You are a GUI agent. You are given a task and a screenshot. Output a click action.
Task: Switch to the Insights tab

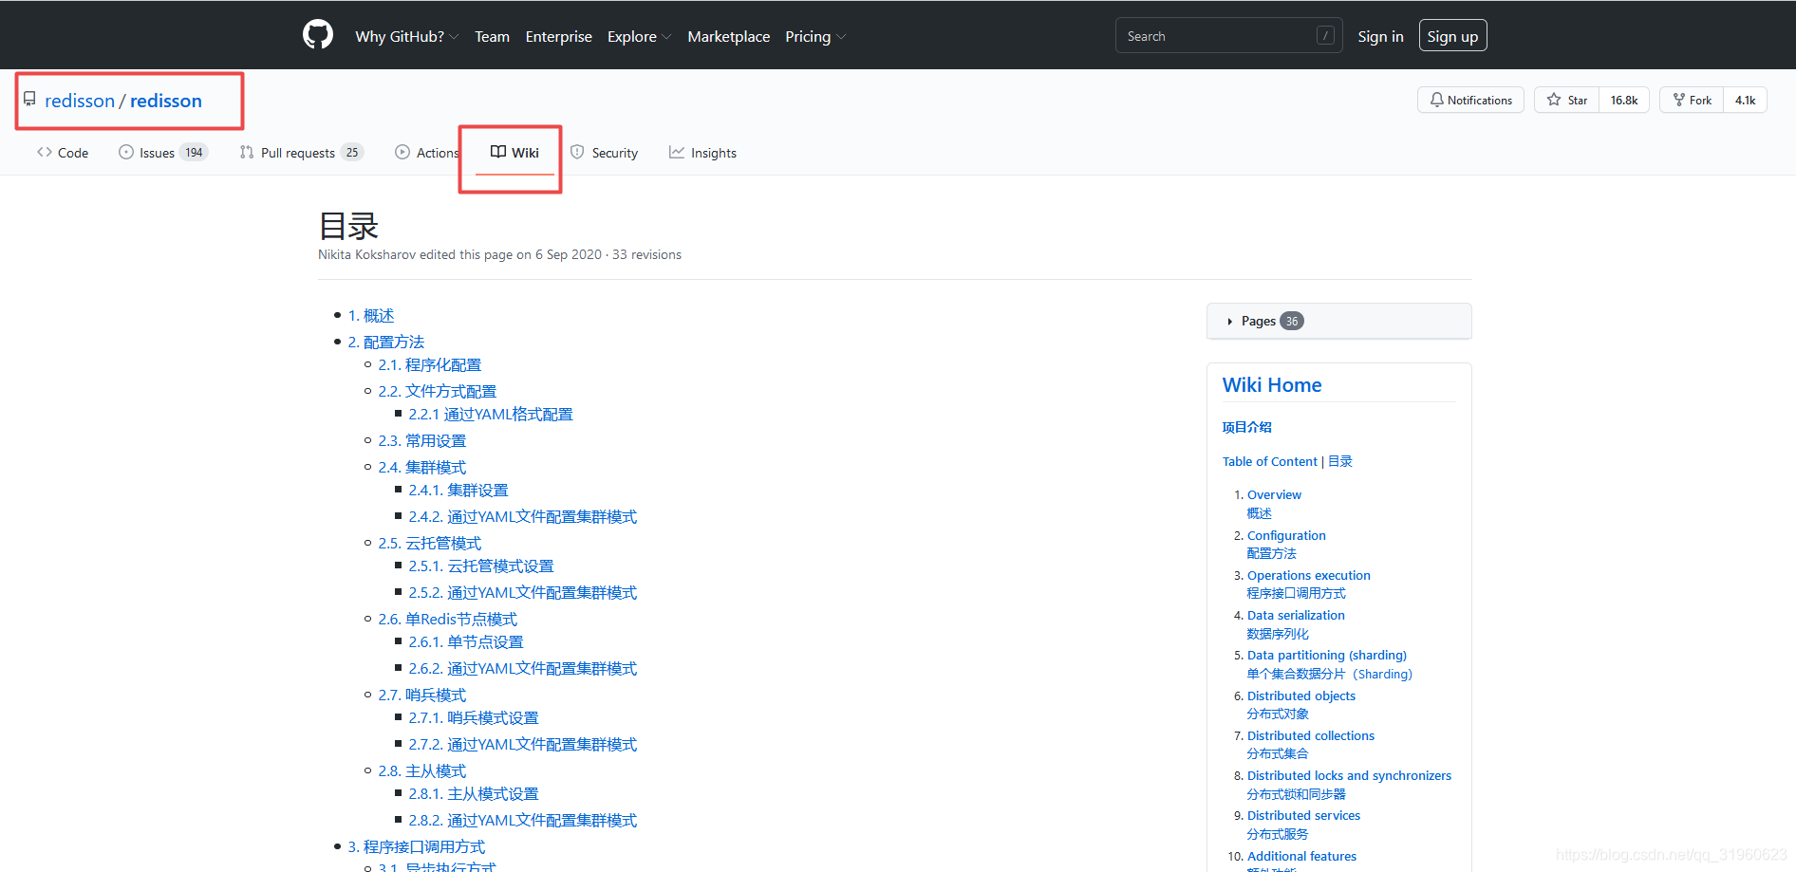click(x=702, y=153)
